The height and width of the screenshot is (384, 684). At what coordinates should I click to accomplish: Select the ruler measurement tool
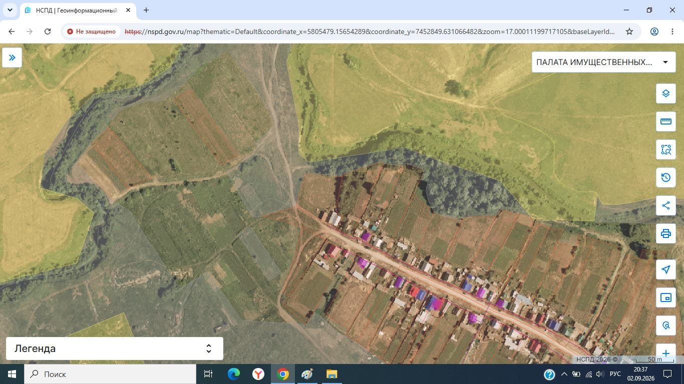pos(665,121)
